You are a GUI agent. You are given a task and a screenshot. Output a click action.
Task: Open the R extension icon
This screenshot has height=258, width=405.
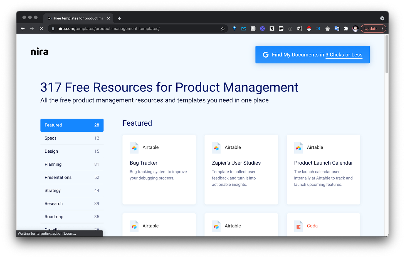(272, 28)
